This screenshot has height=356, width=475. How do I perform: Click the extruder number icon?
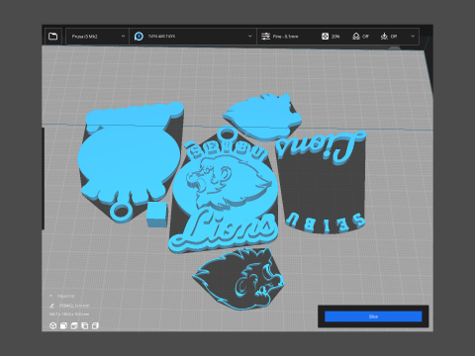139,37
